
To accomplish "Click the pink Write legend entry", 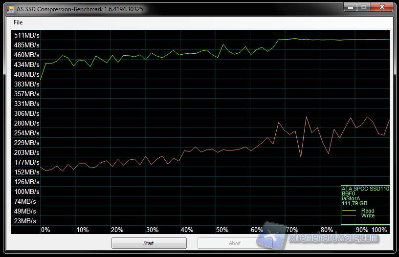I will (367, 215).
